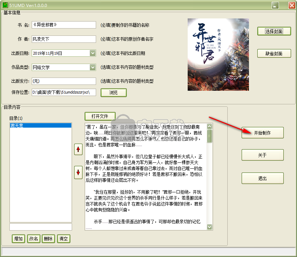Viewport: 297px width, 257px height.
Task: Click the 51UMD app icon in title bar
Action: pyautogui.click(x=5, y=5)
